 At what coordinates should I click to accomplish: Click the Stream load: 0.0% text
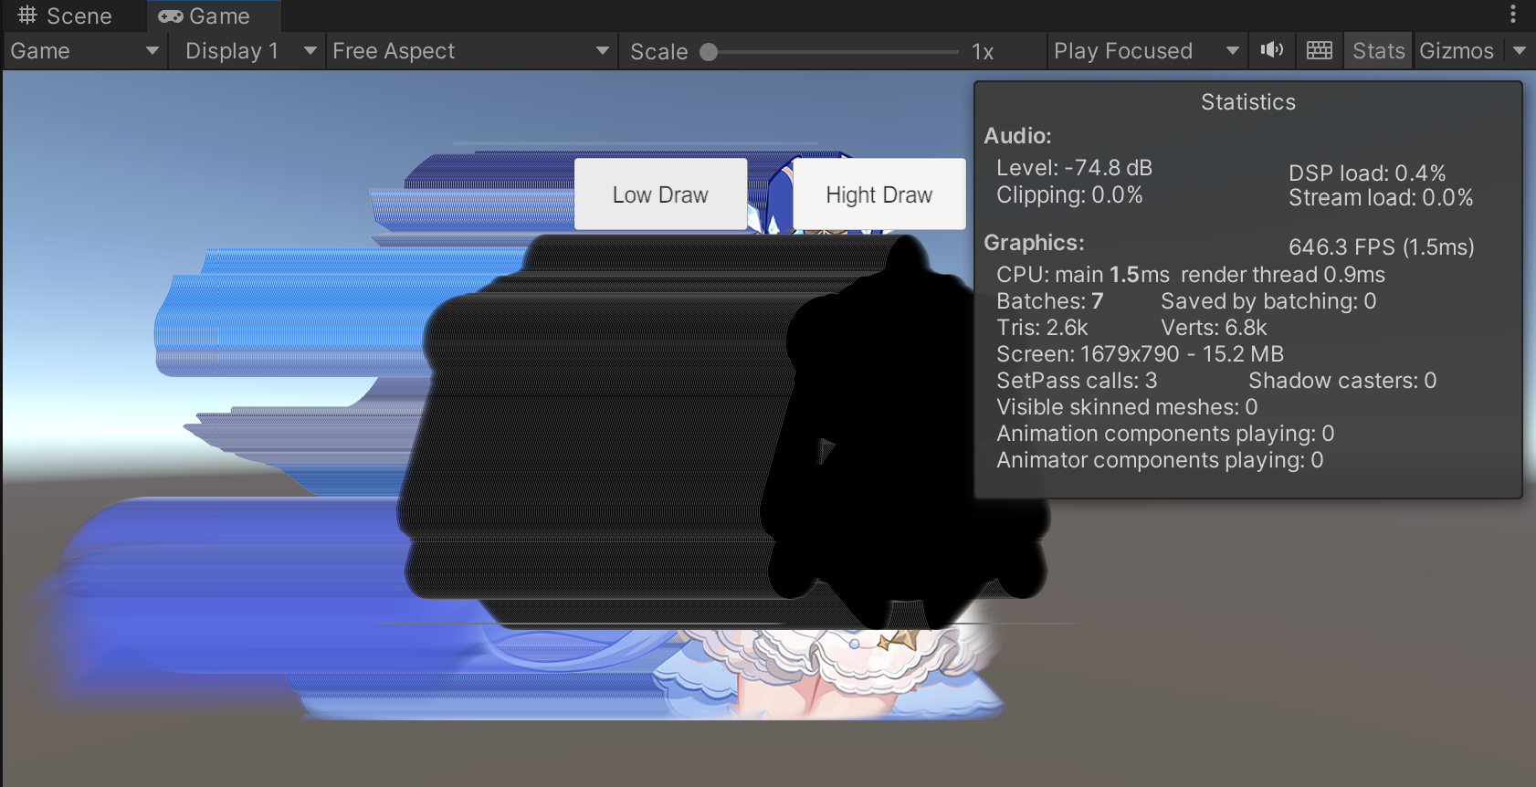point(1381,198)
